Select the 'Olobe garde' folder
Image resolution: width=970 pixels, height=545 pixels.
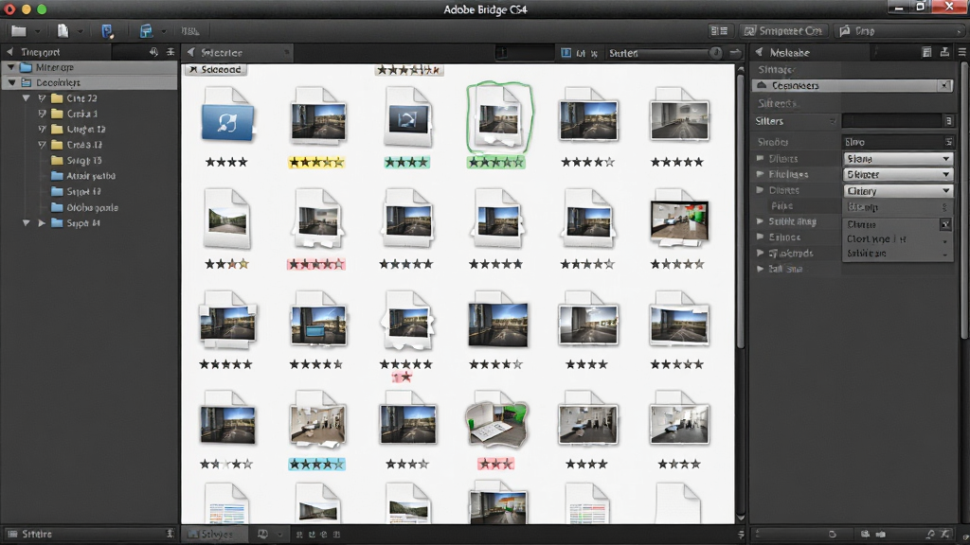pyautogui.click(x=84, y=207)
